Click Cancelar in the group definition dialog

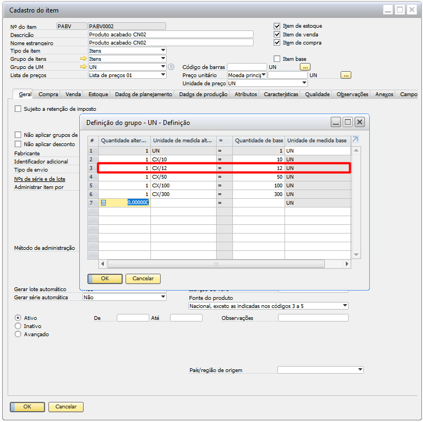point(143,279)
